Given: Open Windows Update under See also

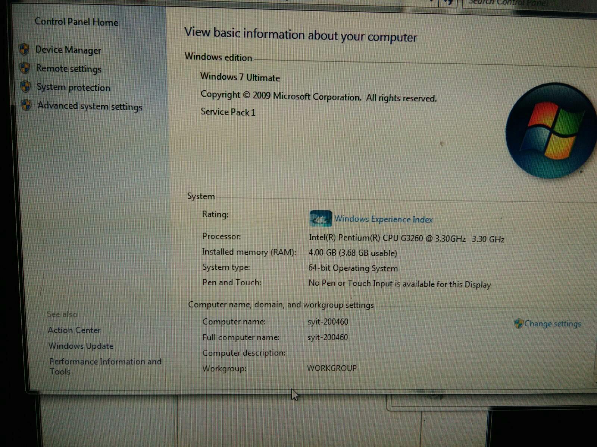Looking at the screenshot, I should click(x=81, y=346).
